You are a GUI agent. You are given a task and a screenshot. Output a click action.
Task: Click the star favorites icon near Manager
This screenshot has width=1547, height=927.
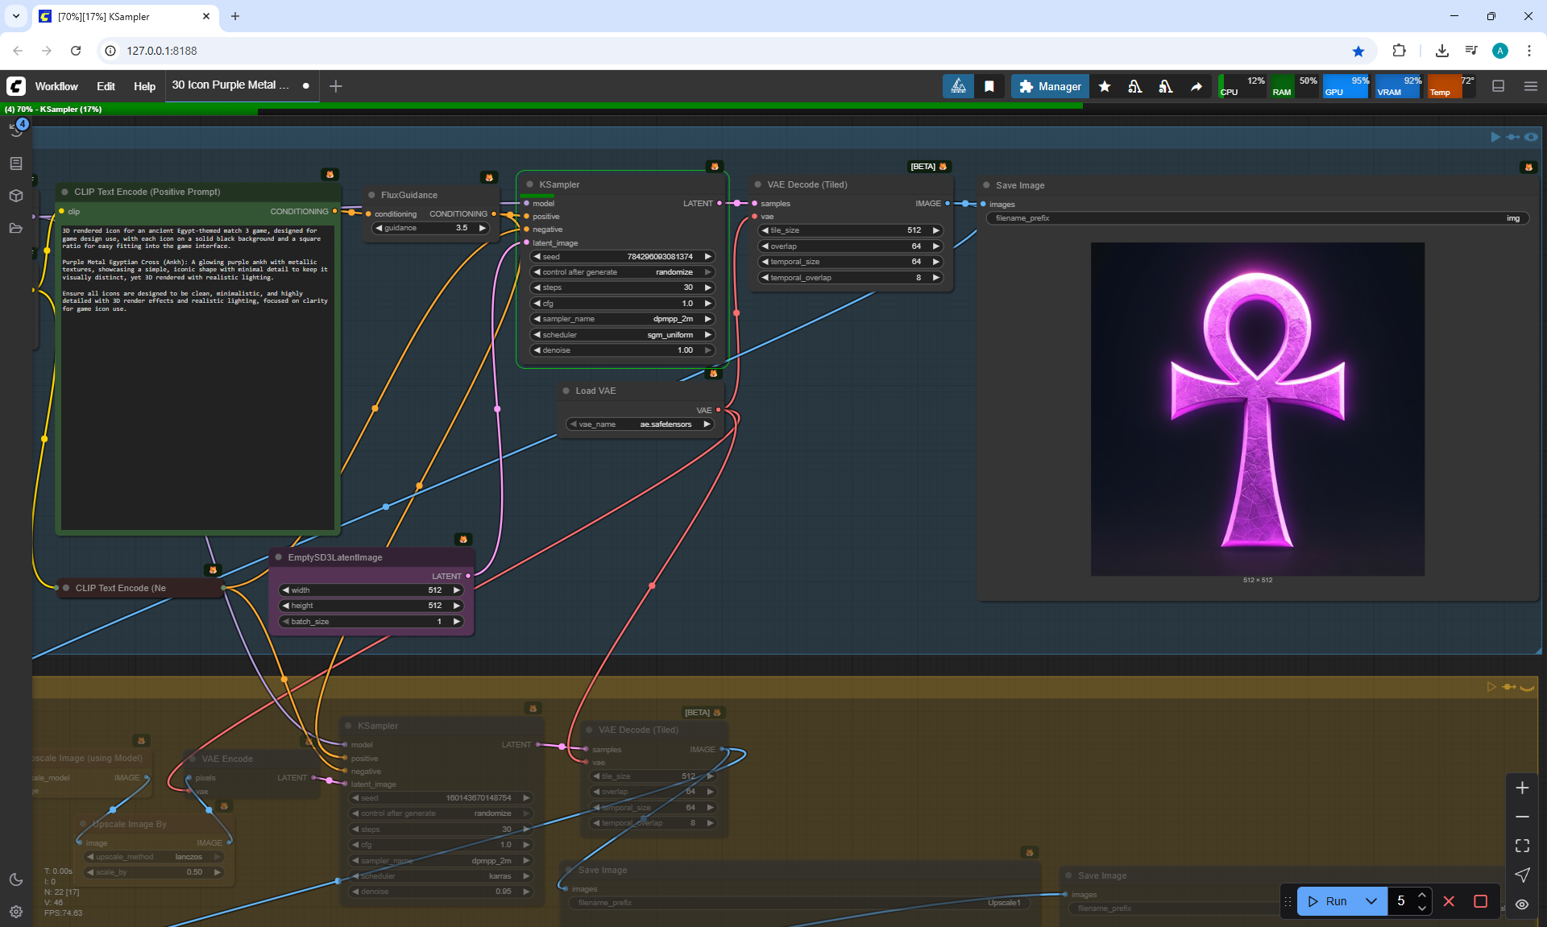1105,86
